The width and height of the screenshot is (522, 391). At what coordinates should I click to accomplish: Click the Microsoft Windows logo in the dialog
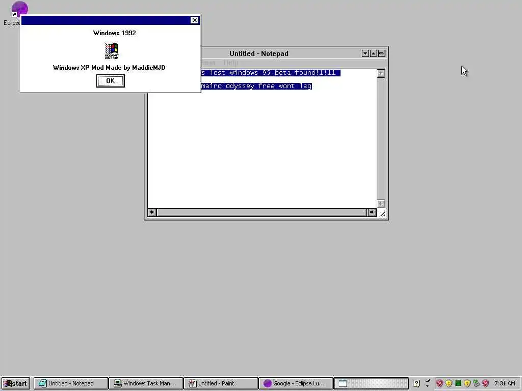(x=112, y=51)
